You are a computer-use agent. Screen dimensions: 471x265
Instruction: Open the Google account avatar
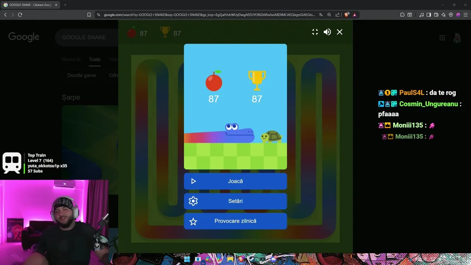(x=457, y=38)
